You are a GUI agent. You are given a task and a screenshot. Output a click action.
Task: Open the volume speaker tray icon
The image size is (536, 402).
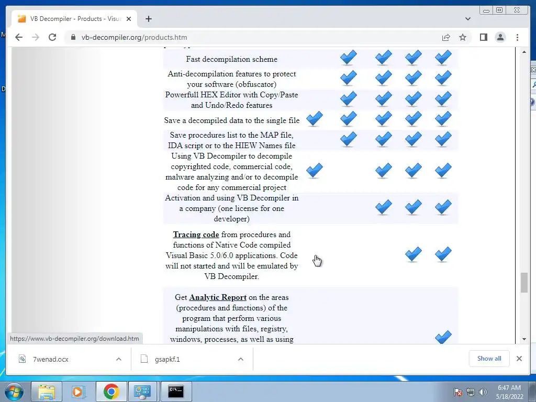483,392
